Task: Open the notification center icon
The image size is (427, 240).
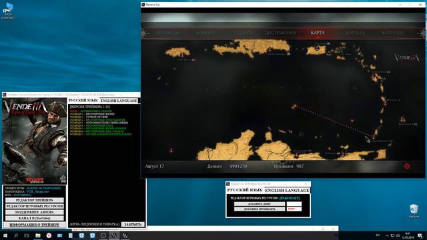Action: coord(420,235)
